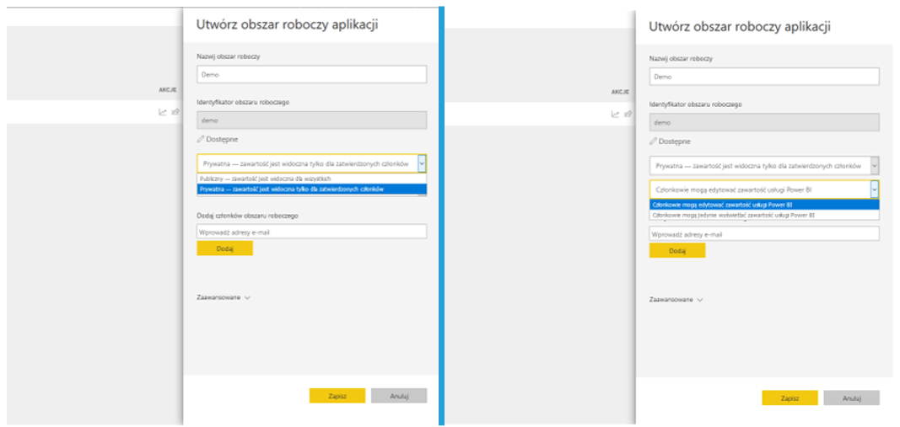Click the usage metrics chart icon in right screenshot

click(615, 115)
